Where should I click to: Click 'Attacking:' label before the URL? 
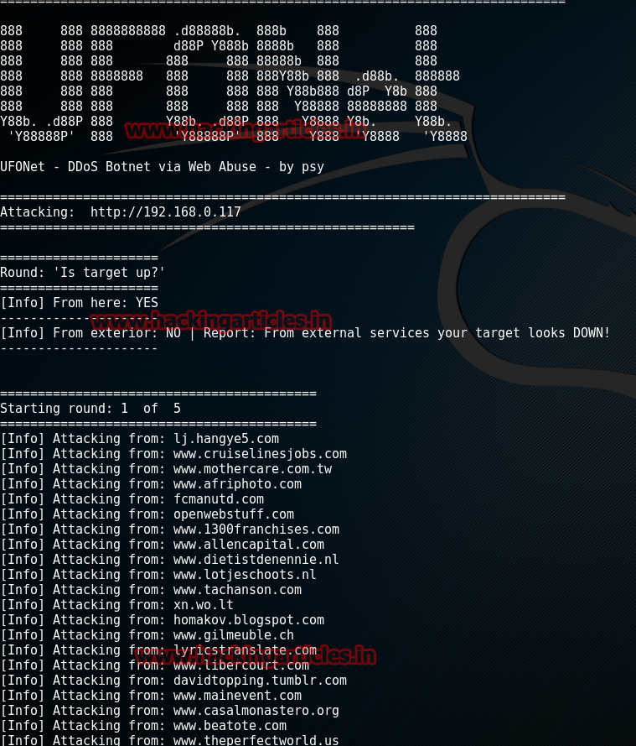point(38,212)
